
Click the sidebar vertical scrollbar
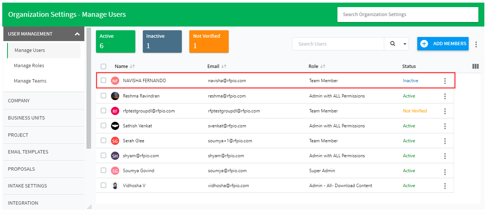click(x=89, y=88)
